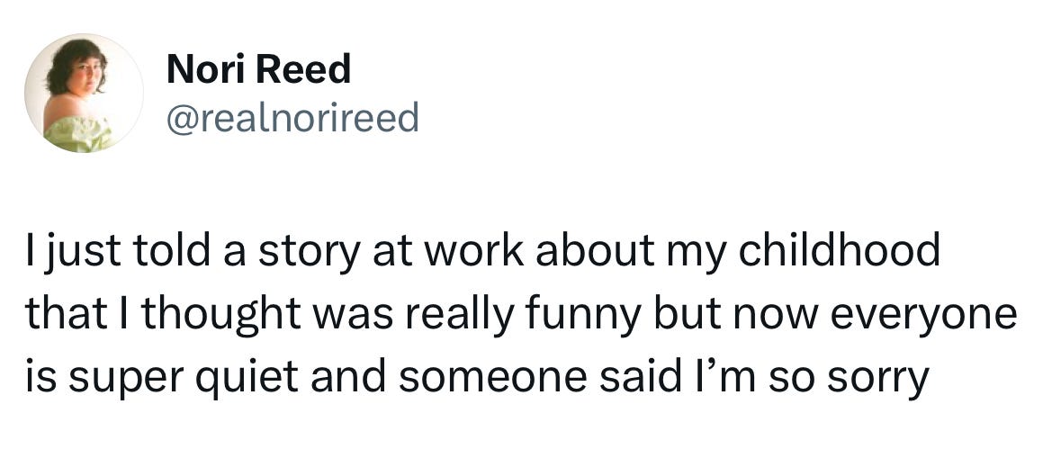This screenshot has height=467, width=1061.
Task: Click the display name Nori Reed
Action: pos(258,69)
